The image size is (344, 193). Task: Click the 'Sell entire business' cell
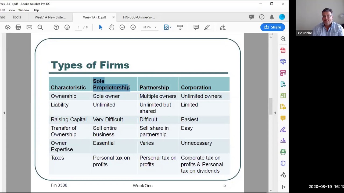point(105,131)
